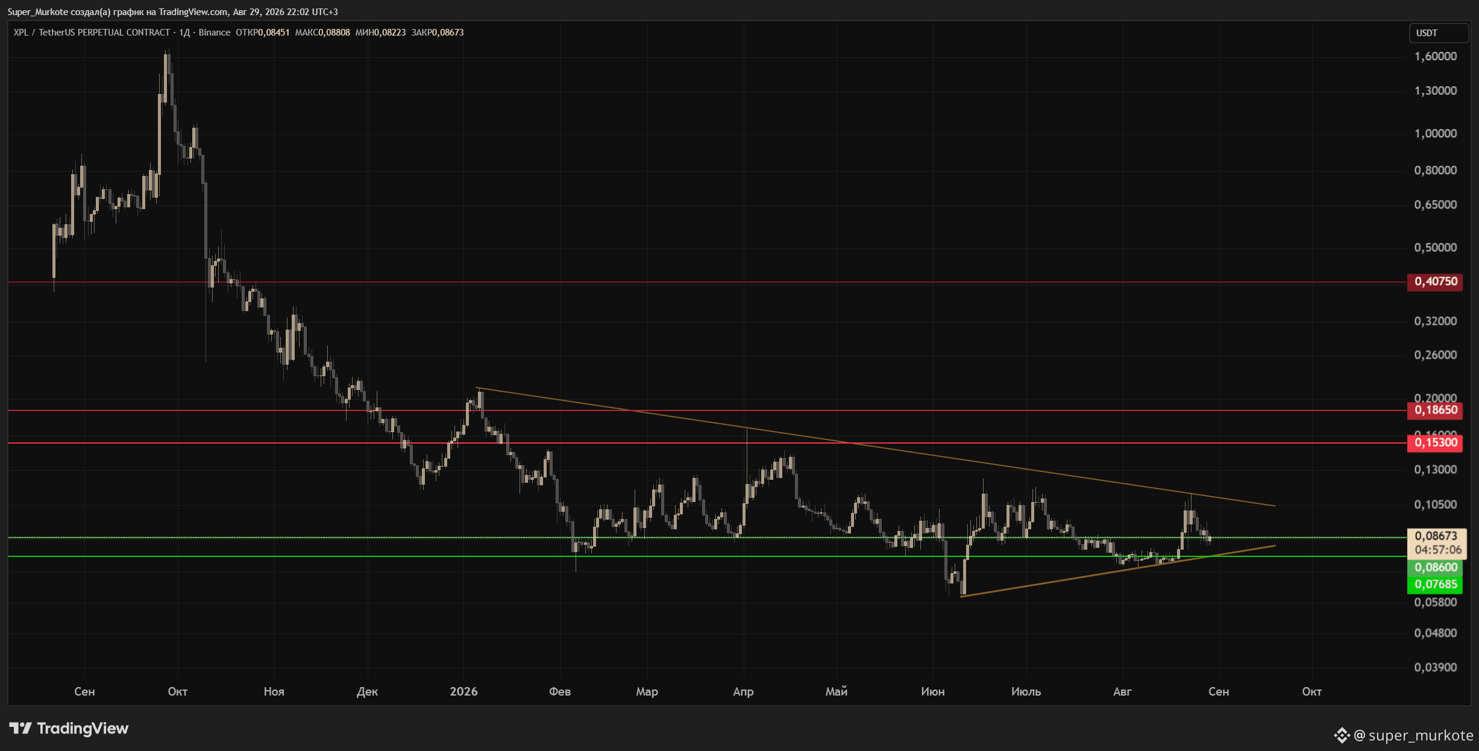The image size is (1479, 751).
Task: Click the 0,26000 price axis label
Action: tap(1436, 355)
